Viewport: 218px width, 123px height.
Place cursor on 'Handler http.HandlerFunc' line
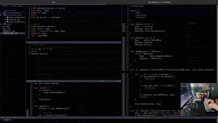tap(150, 31)
